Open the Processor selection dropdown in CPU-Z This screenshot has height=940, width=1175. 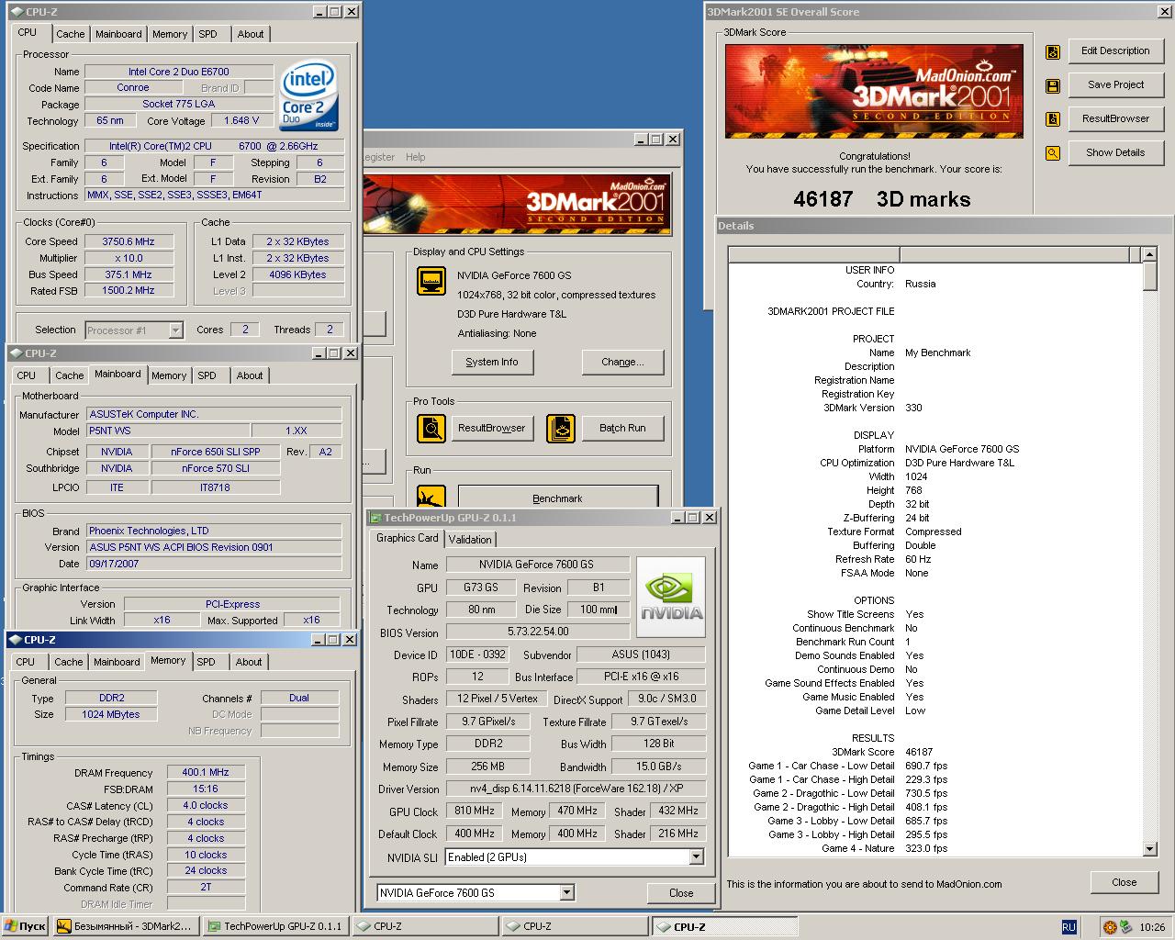click(175, 330)
